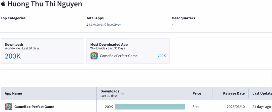Viewport: 272px width, 112px height.
Task: Toggle Downloads sort arrow in table header
Action: [x=123, y=93]
